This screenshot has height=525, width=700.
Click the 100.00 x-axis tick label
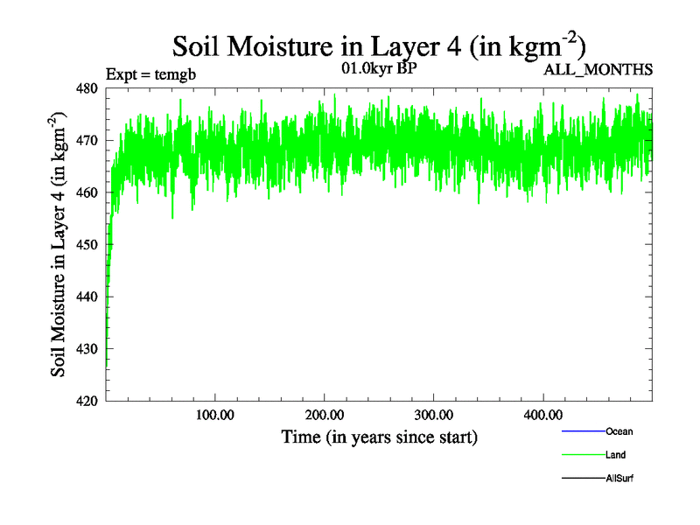tap(214, 414)
